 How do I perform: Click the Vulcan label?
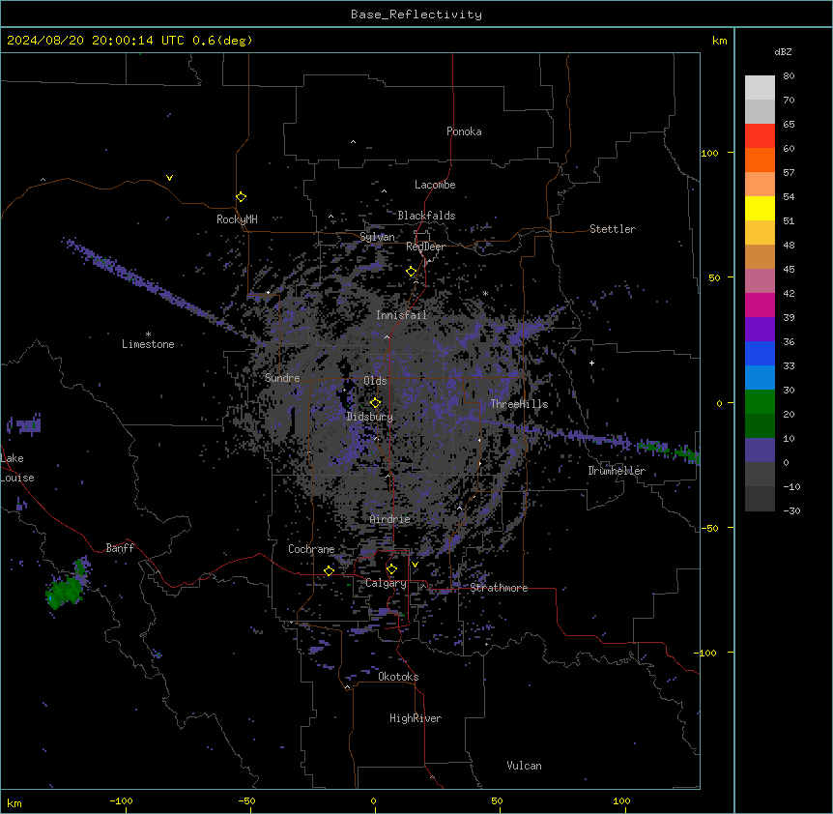pyautogui.click(x=525, y=766)
